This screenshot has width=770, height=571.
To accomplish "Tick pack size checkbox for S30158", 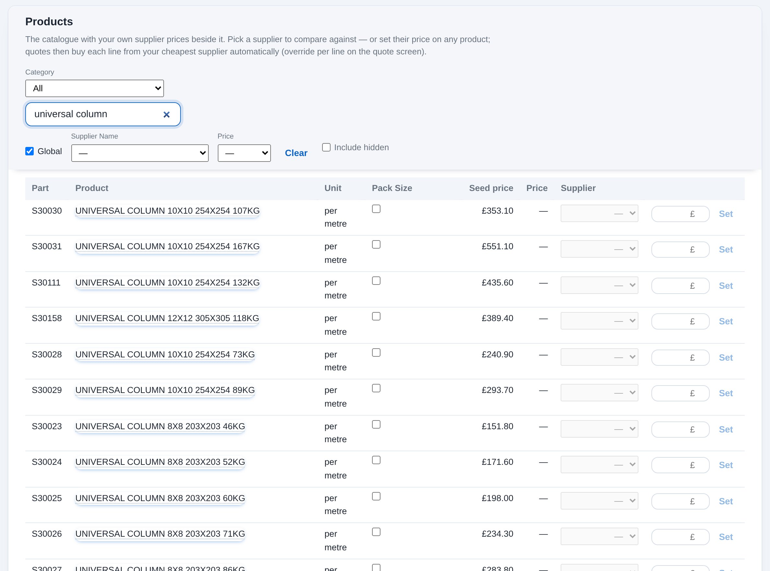I will coord(376,316).
